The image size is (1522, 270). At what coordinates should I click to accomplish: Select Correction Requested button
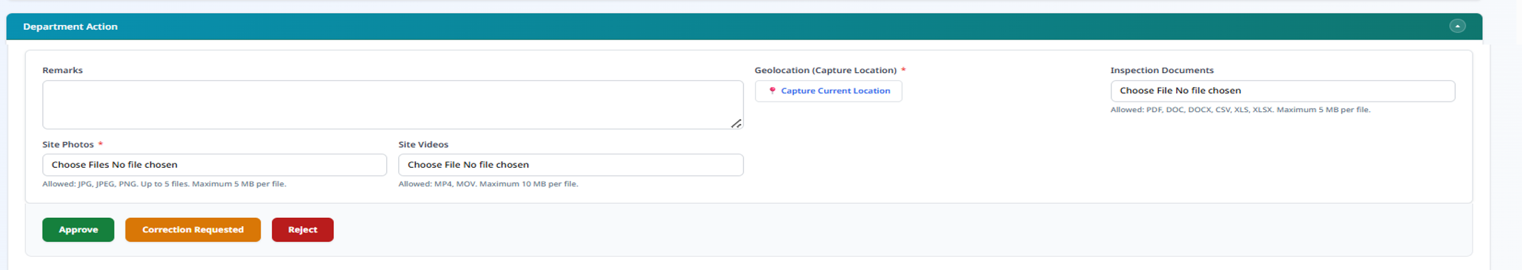(193, 230)
